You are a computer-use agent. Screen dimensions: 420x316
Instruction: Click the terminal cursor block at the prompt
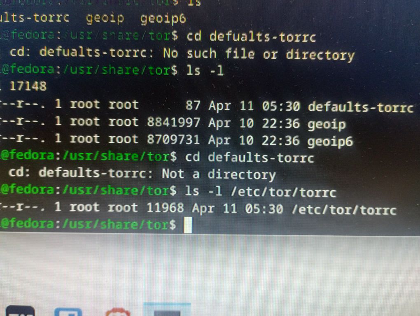click(188, 225)
